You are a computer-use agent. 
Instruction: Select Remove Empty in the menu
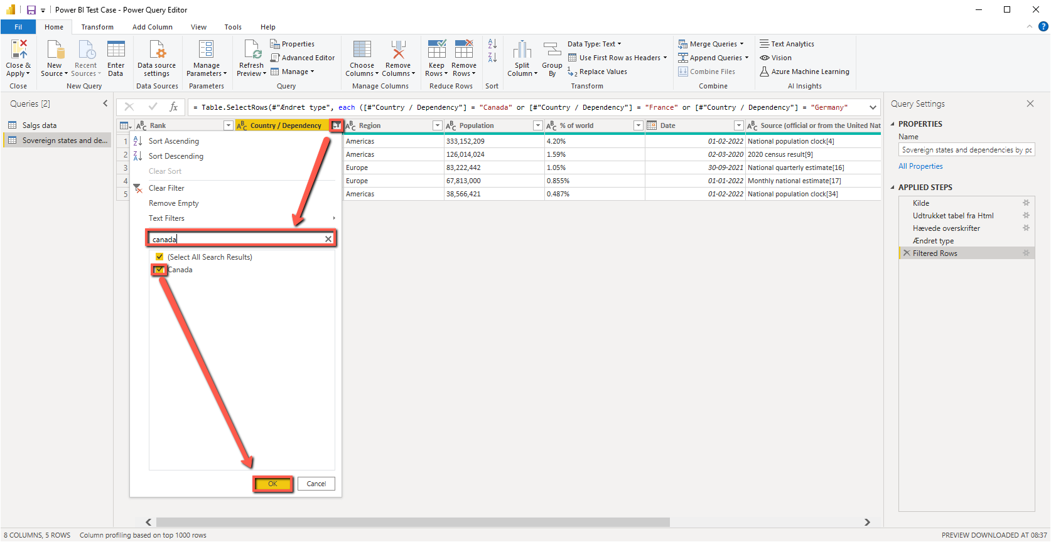[174, 203]
